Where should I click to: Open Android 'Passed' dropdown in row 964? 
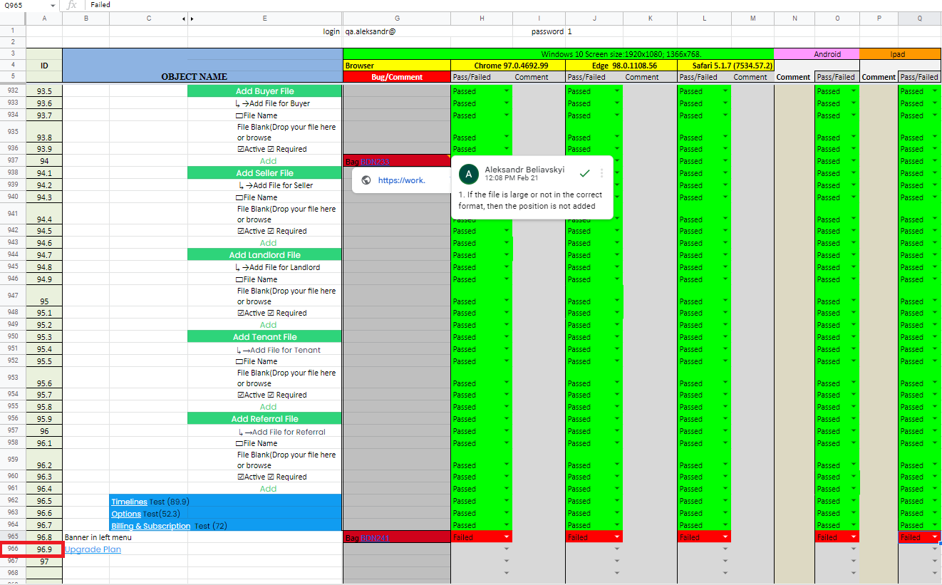coord(854,525)
